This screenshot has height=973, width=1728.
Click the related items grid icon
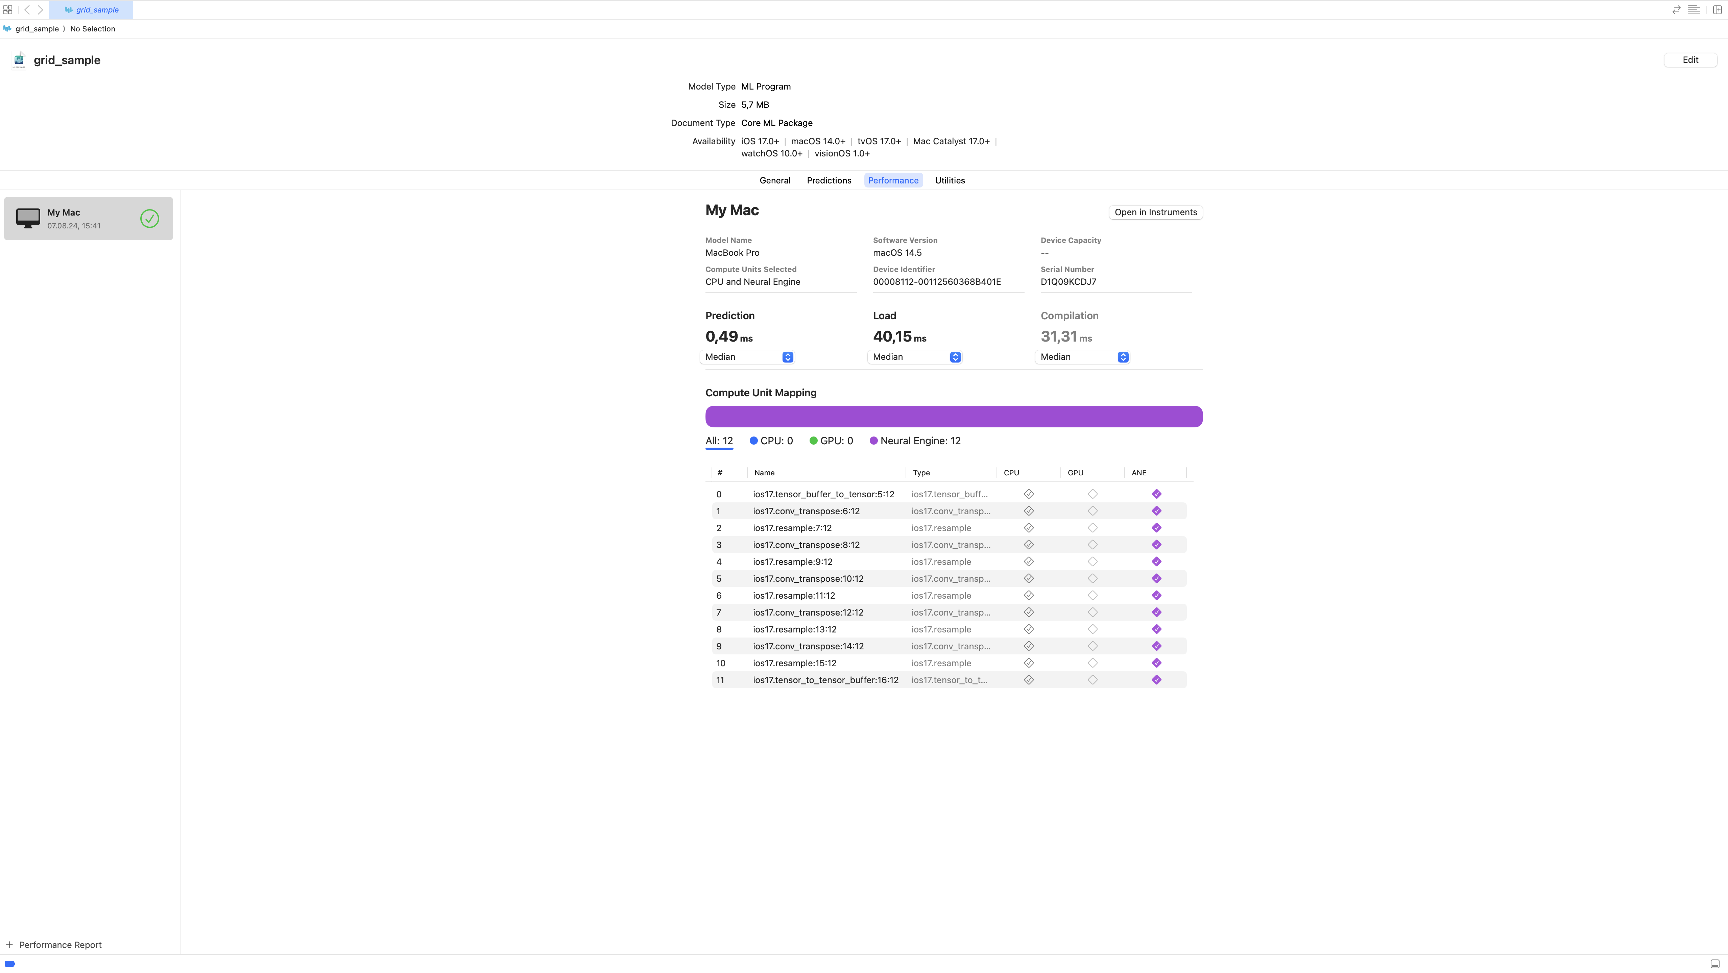8,10
